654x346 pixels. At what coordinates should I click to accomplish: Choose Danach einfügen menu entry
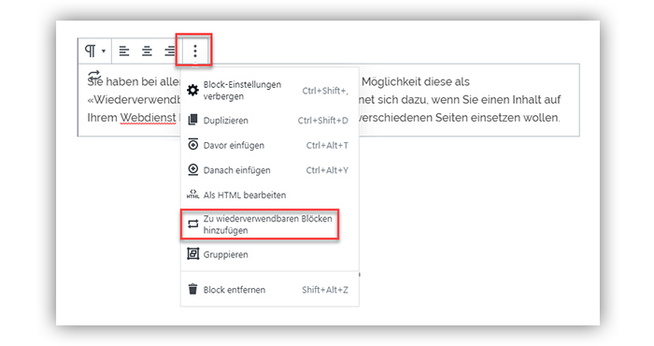(x=269, y=170)
